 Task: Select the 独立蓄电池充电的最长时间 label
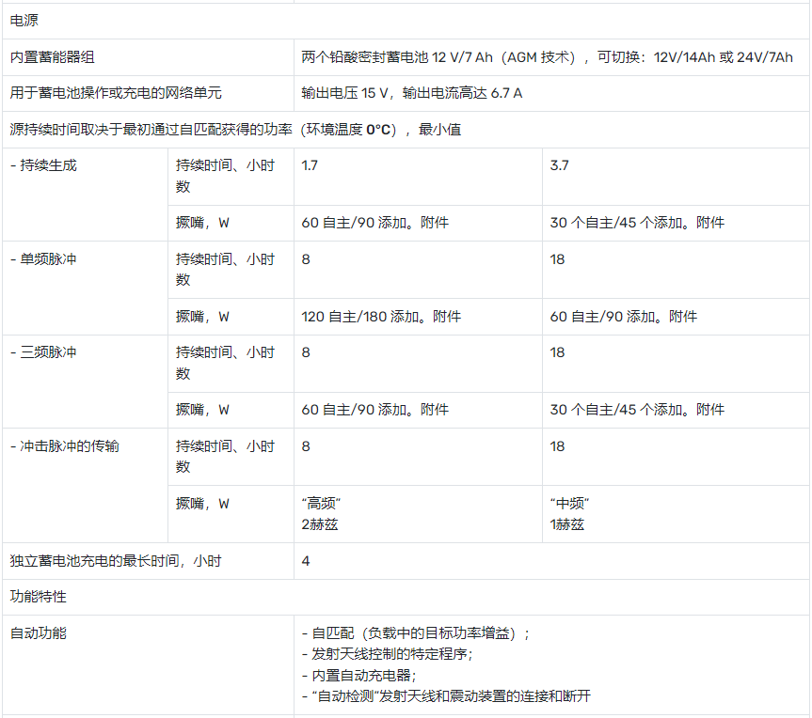point(116,561)
